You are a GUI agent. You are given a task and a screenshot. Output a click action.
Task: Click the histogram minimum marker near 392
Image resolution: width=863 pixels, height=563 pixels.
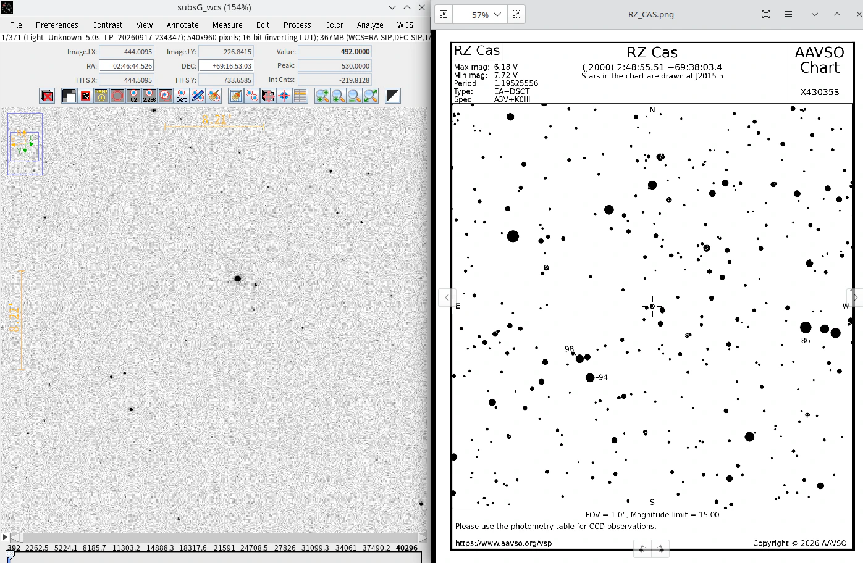pyautogui.click(x=10, y=556)
